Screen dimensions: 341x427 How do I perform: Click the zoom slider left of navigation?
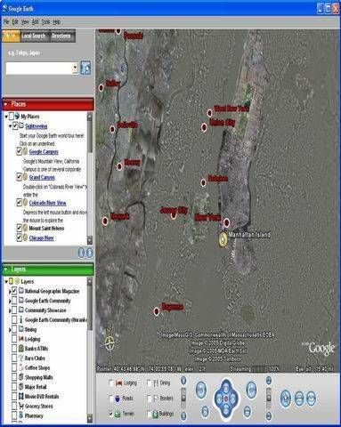tap(183, 399)
